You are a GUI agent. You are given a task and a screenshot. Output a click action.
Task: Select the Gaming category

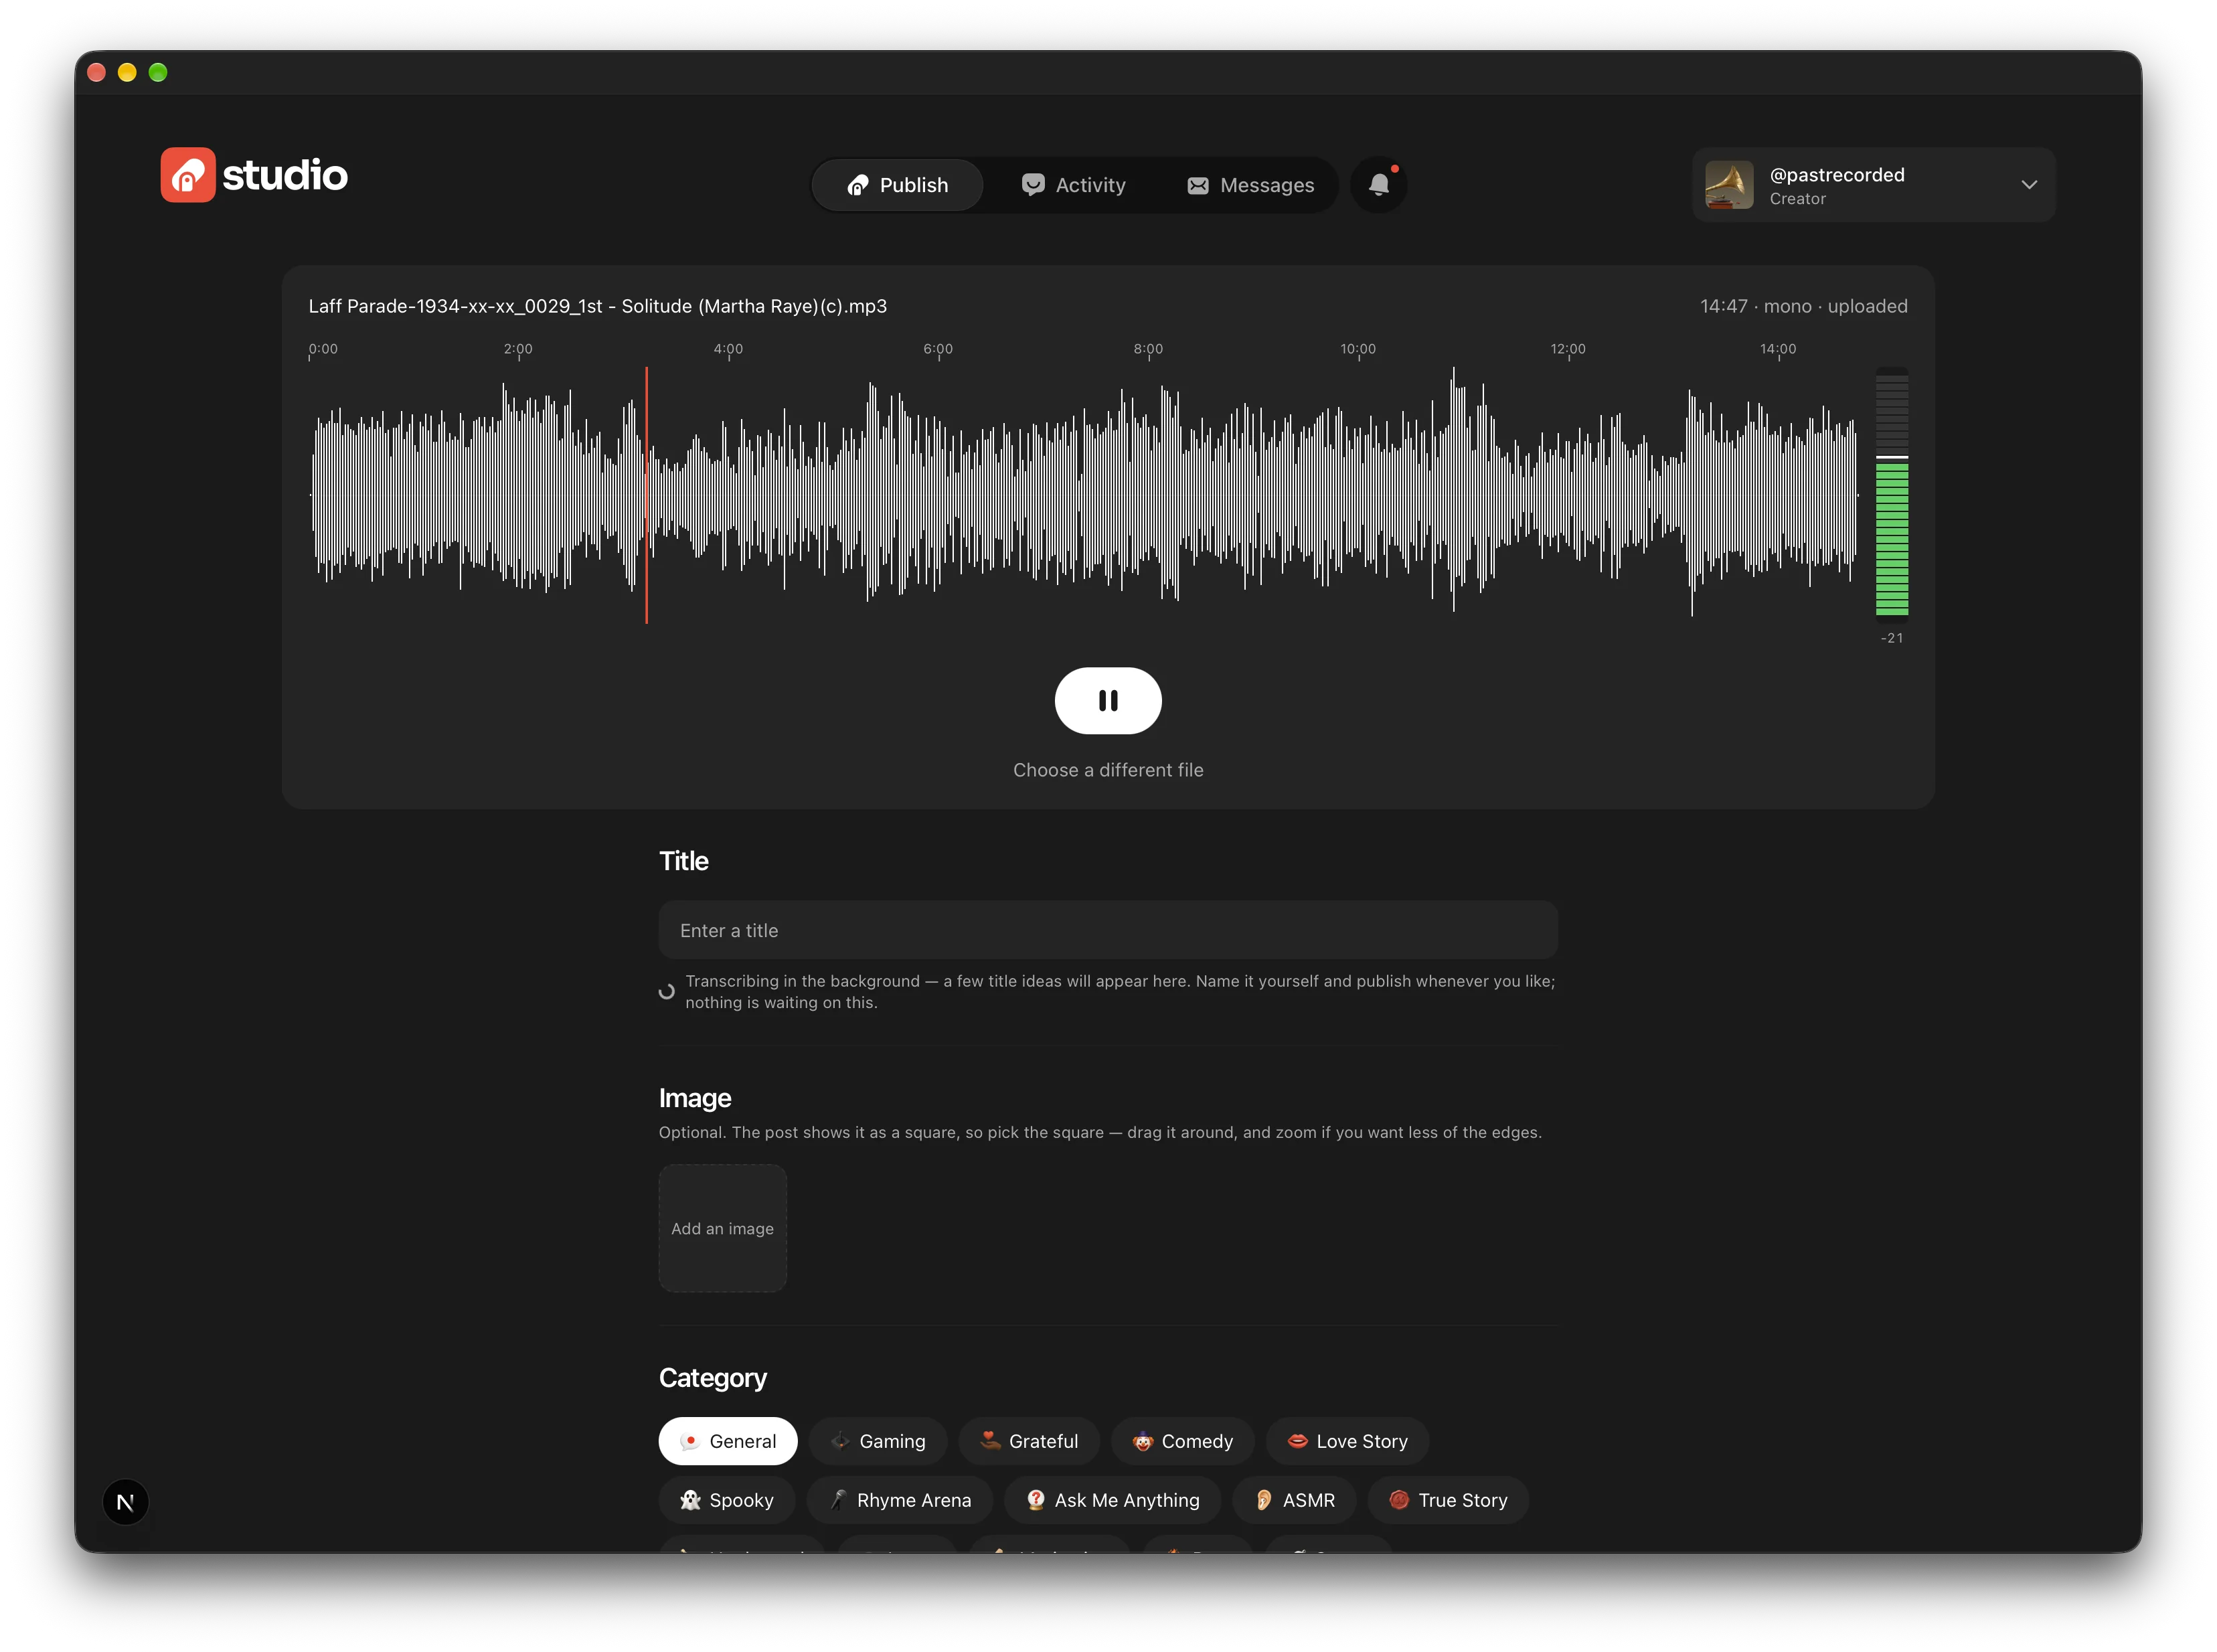point(878,1441)
